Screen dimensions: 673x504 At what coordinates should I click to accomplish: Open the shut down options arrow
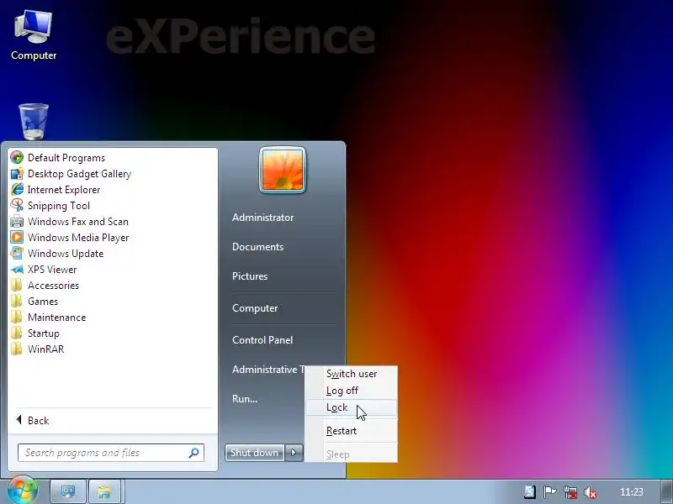click(x=294, y=453)
